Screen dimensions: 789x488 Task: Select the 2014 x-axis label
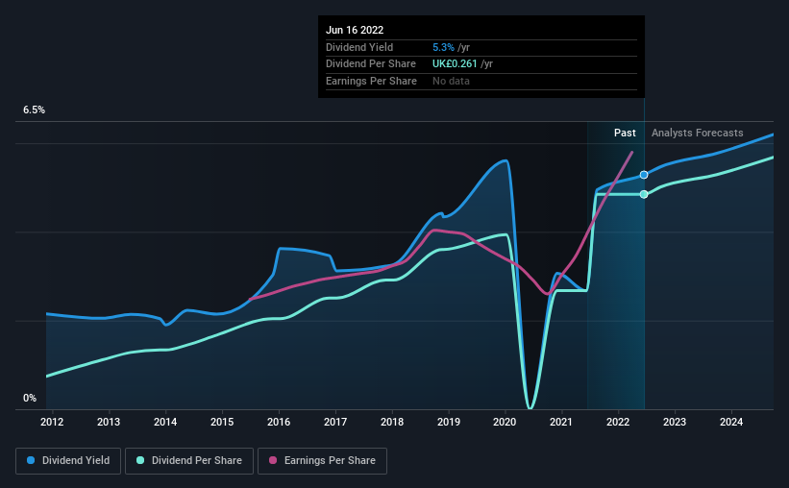pyautogui.click(x=165, y=422)
